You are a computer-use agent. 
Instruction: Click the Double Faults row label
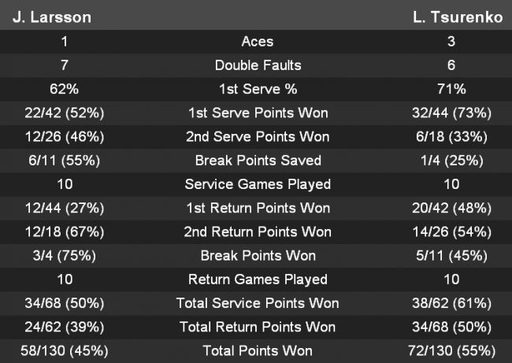point(258,65)
